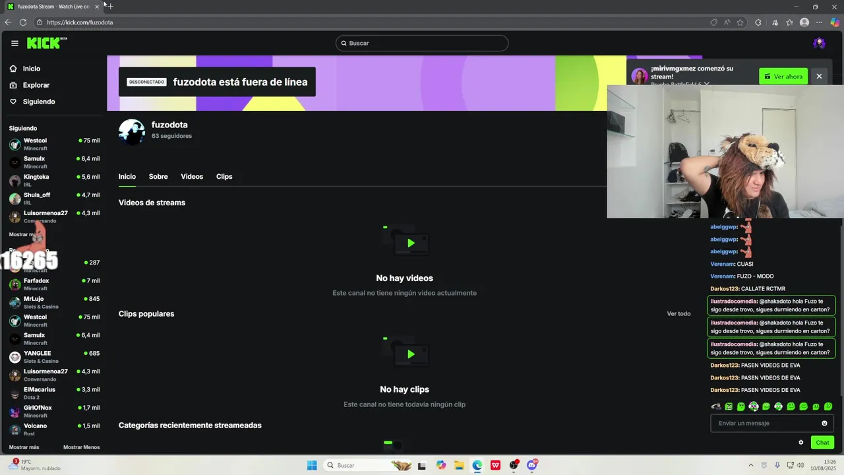Open MrLujo Slots & Casino channel
The image size is (844, 475).
[x=54, y=302]
